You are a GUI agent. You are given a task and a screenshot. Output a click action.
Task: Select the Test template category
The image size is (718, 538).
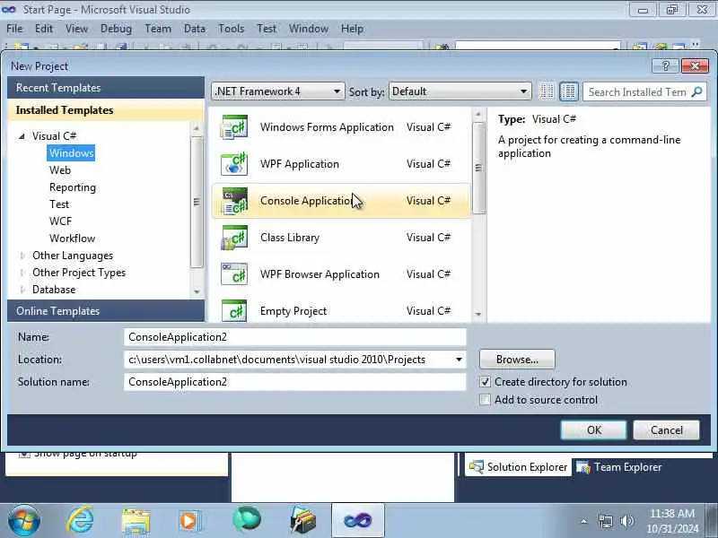coord(59,204)
